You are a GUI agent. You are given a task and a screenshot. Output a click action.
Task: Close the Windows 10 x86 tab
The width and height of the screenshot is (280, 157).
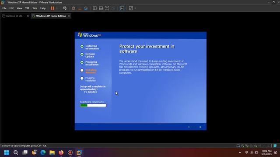click(28, 16)
